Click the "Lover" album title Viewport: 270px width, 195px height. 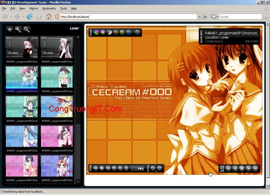click(74, 28)
